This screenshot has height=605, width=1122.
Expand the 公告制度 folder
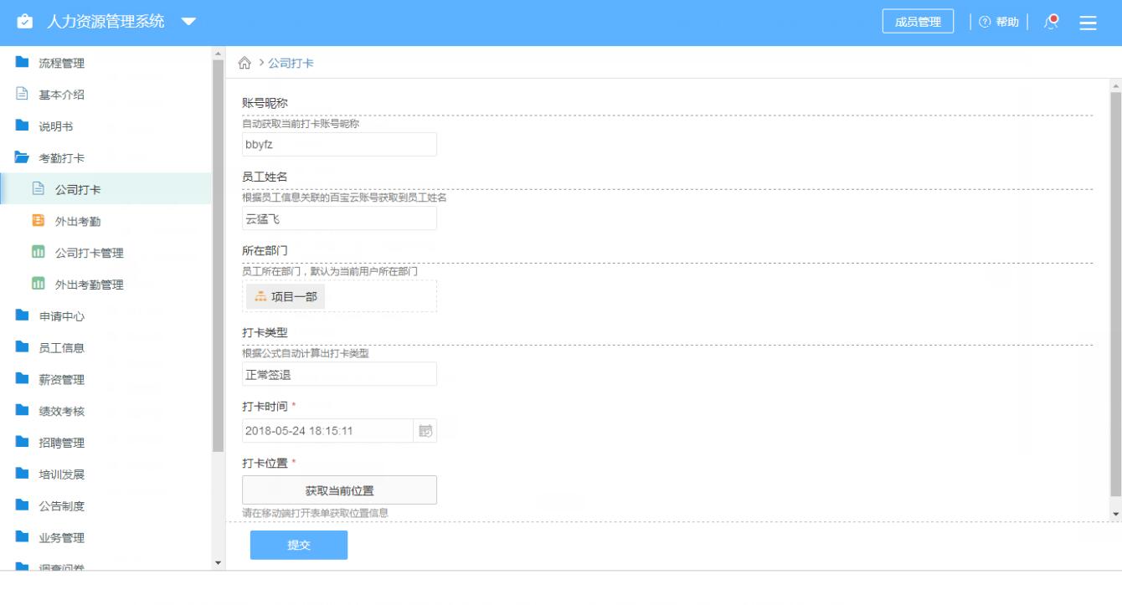click(x=106, y=506)
